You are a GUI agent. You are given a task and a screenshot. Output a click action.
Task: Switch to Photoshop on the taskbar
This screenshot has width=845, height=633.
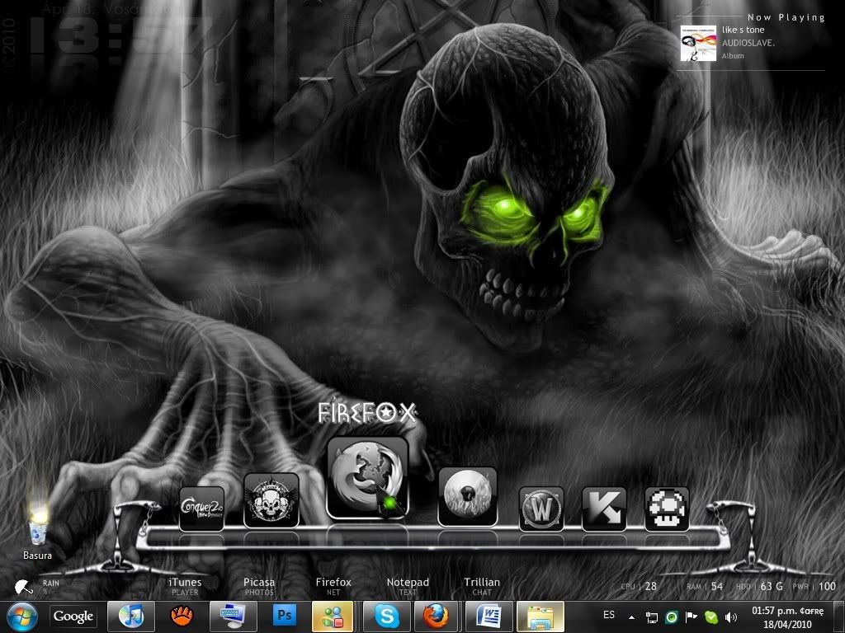tap(284, 617)
